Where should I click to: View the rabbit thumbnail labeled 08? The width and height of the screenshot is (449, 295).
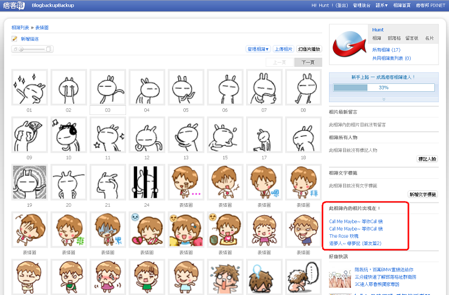(x=303, y=87)
